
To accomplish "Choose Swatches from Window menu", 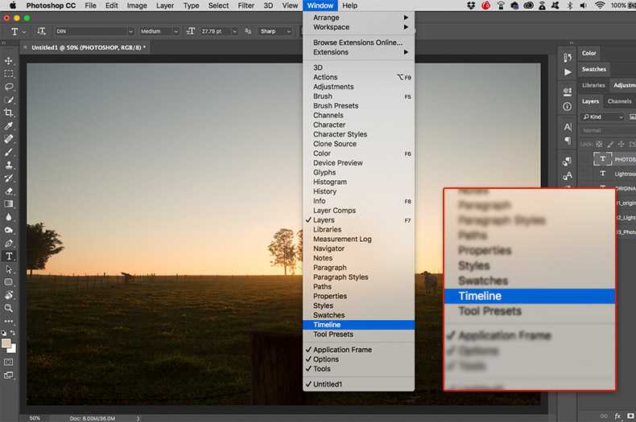I will [x=358, y=315].
